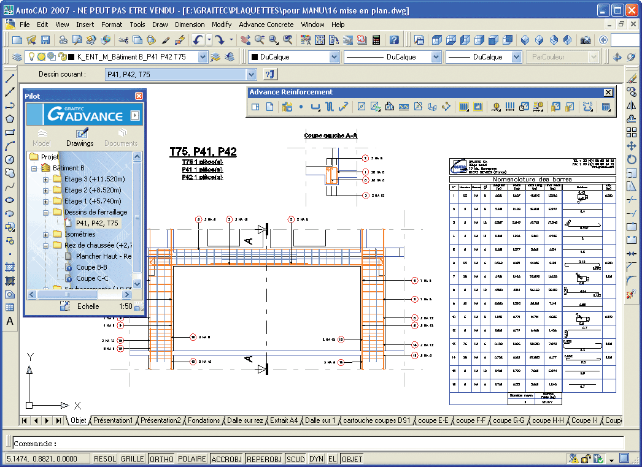Select the Line draw tool

[10, 79]
